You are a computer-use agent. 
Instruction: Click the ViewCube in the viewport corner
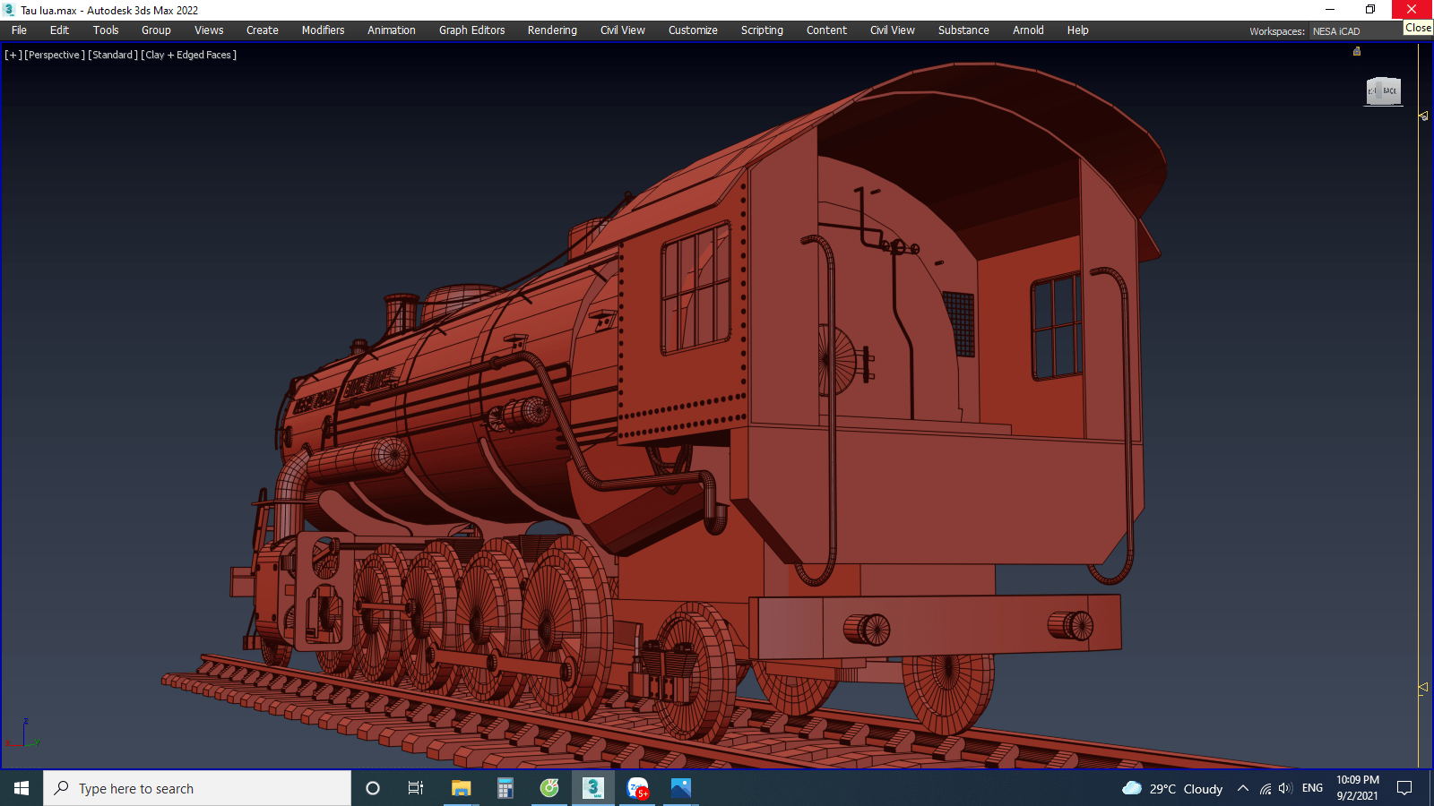tap(1383, 90)
